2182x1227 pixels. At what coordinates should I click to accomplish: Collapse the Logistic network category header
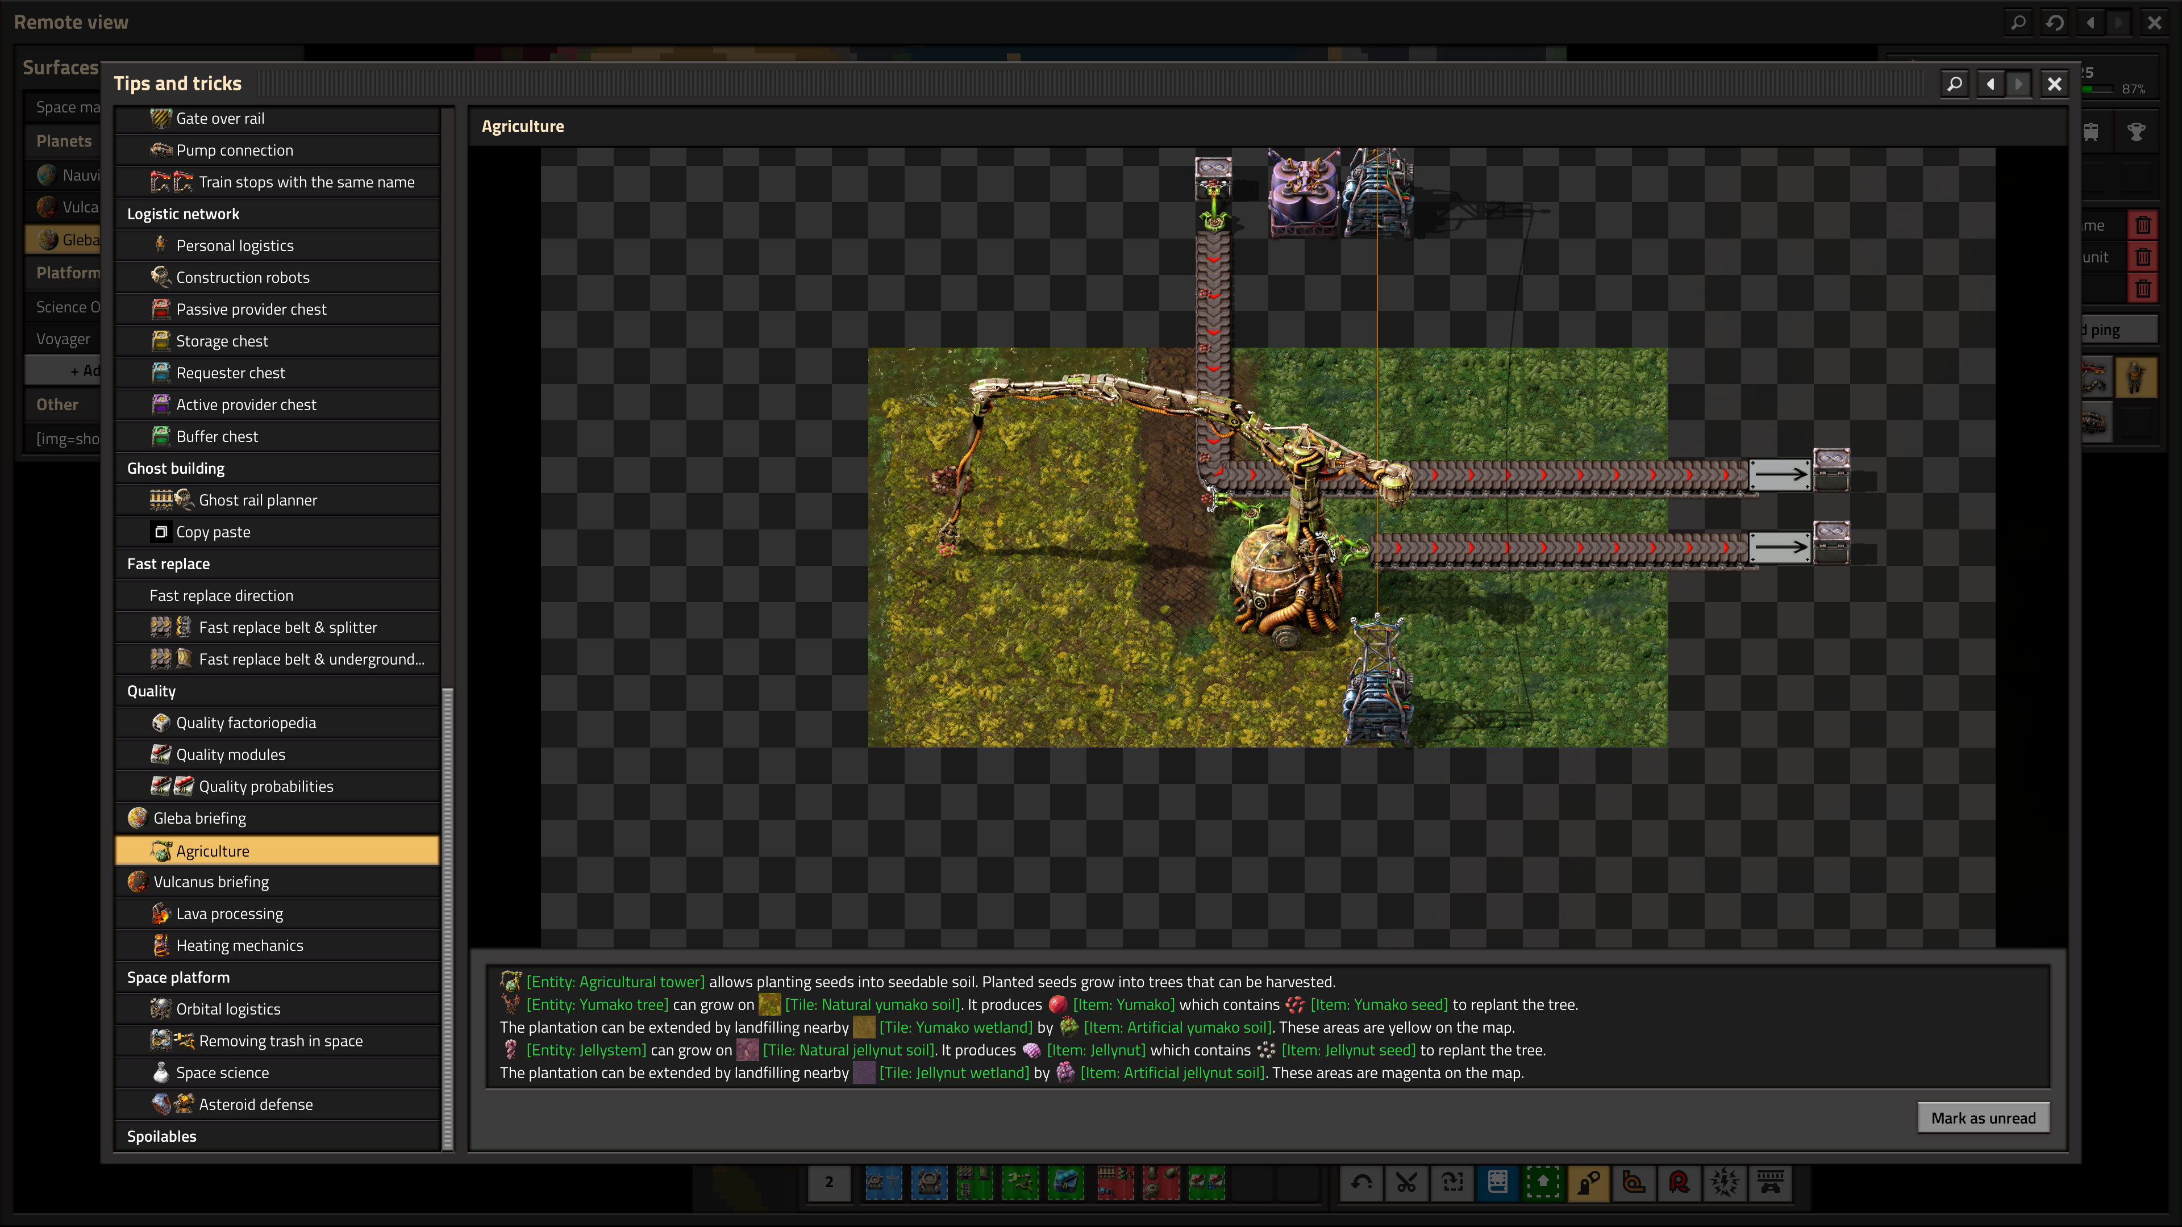tap(277, 214)
